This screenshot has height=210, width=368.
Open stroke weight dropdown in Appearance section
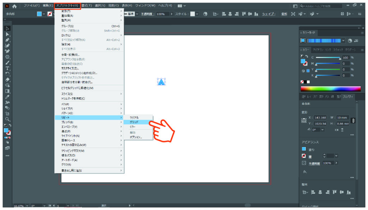point(336,156)
